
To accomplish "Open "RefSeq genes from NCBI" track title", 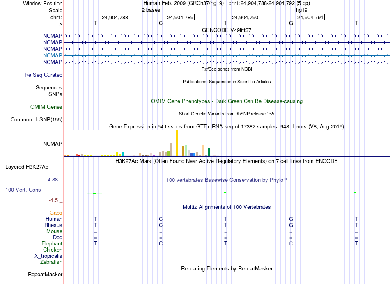I will (227, 69).
